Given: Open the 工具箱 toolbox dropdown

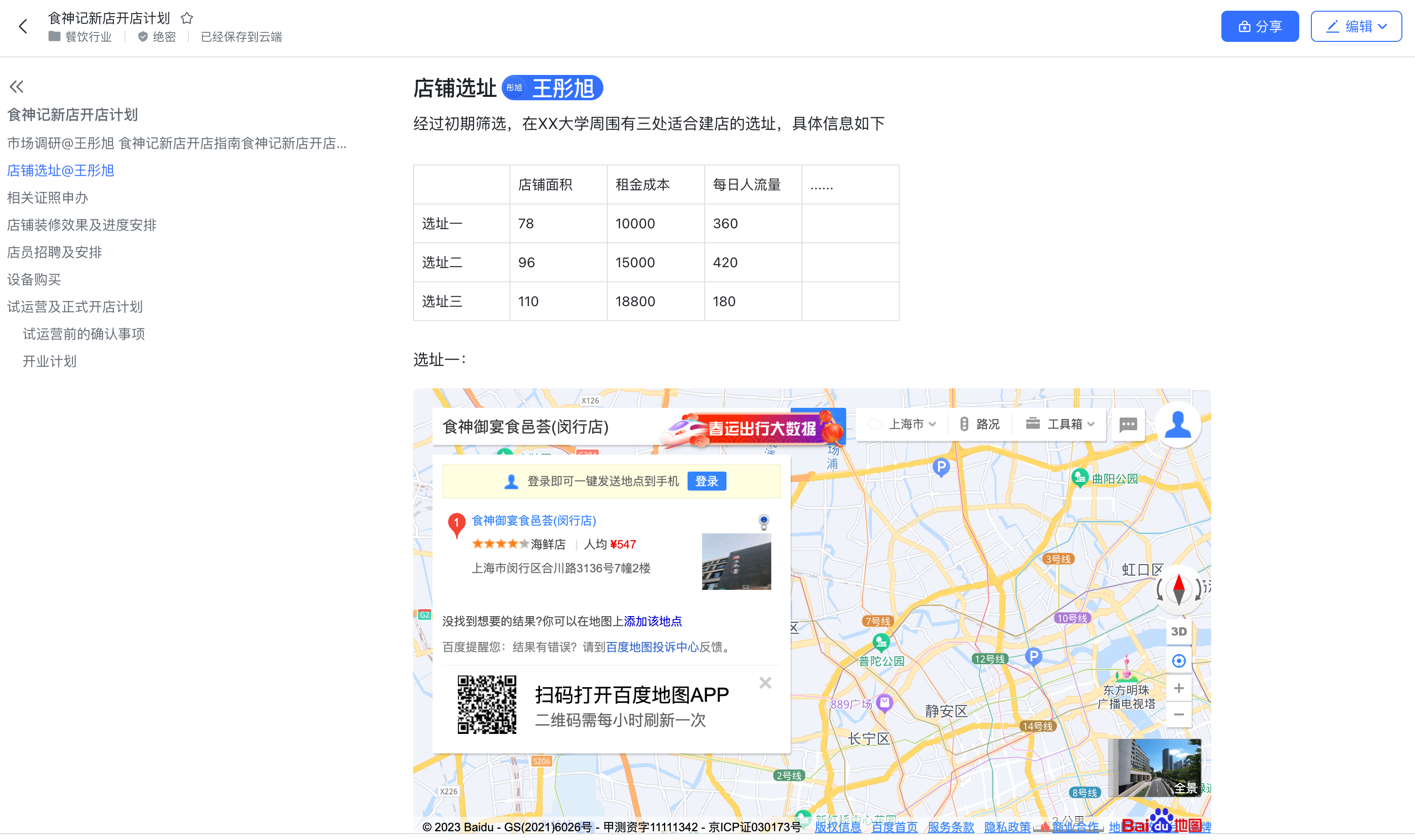Looking at the screenshot, I should 1060,424.
